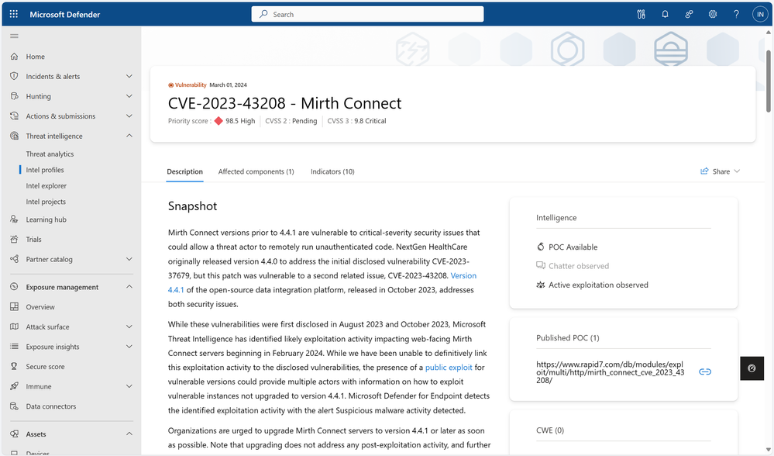Click the scroll up arrow
The width and height of the screenshot is (774, 456).
(x=768, y=32)
